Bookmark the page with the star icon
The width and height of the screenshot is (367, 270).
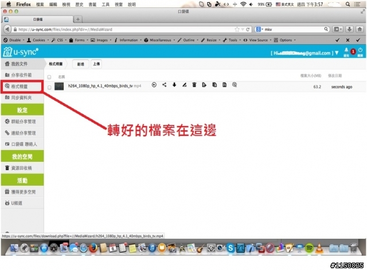(237, 29)
